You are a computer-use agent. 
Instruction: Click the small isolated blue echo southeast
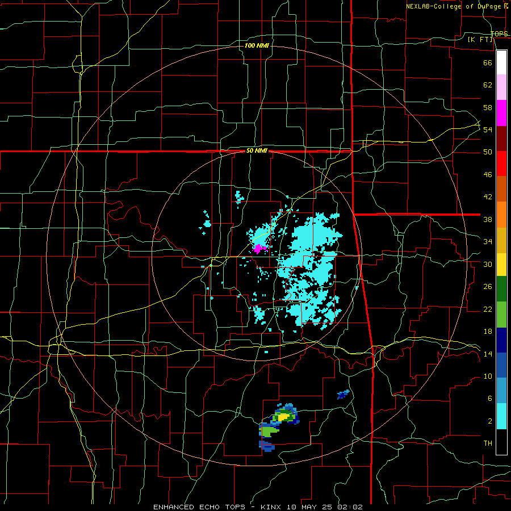[x=343, y=395]
